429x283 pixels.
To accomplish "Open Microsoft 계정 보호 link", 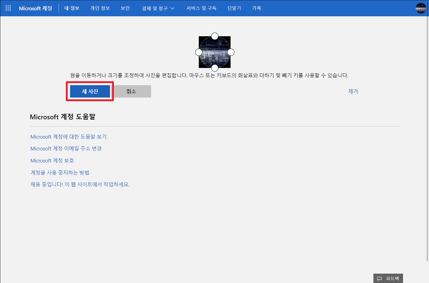I will click(52, 161).
